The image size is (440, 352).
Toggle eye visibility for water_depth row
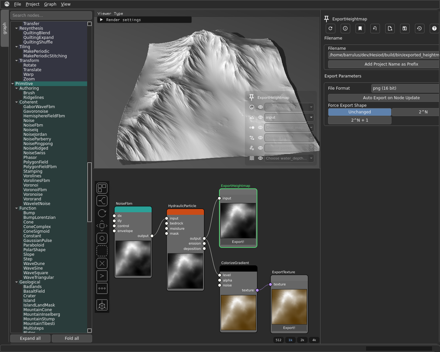(260, 158)
